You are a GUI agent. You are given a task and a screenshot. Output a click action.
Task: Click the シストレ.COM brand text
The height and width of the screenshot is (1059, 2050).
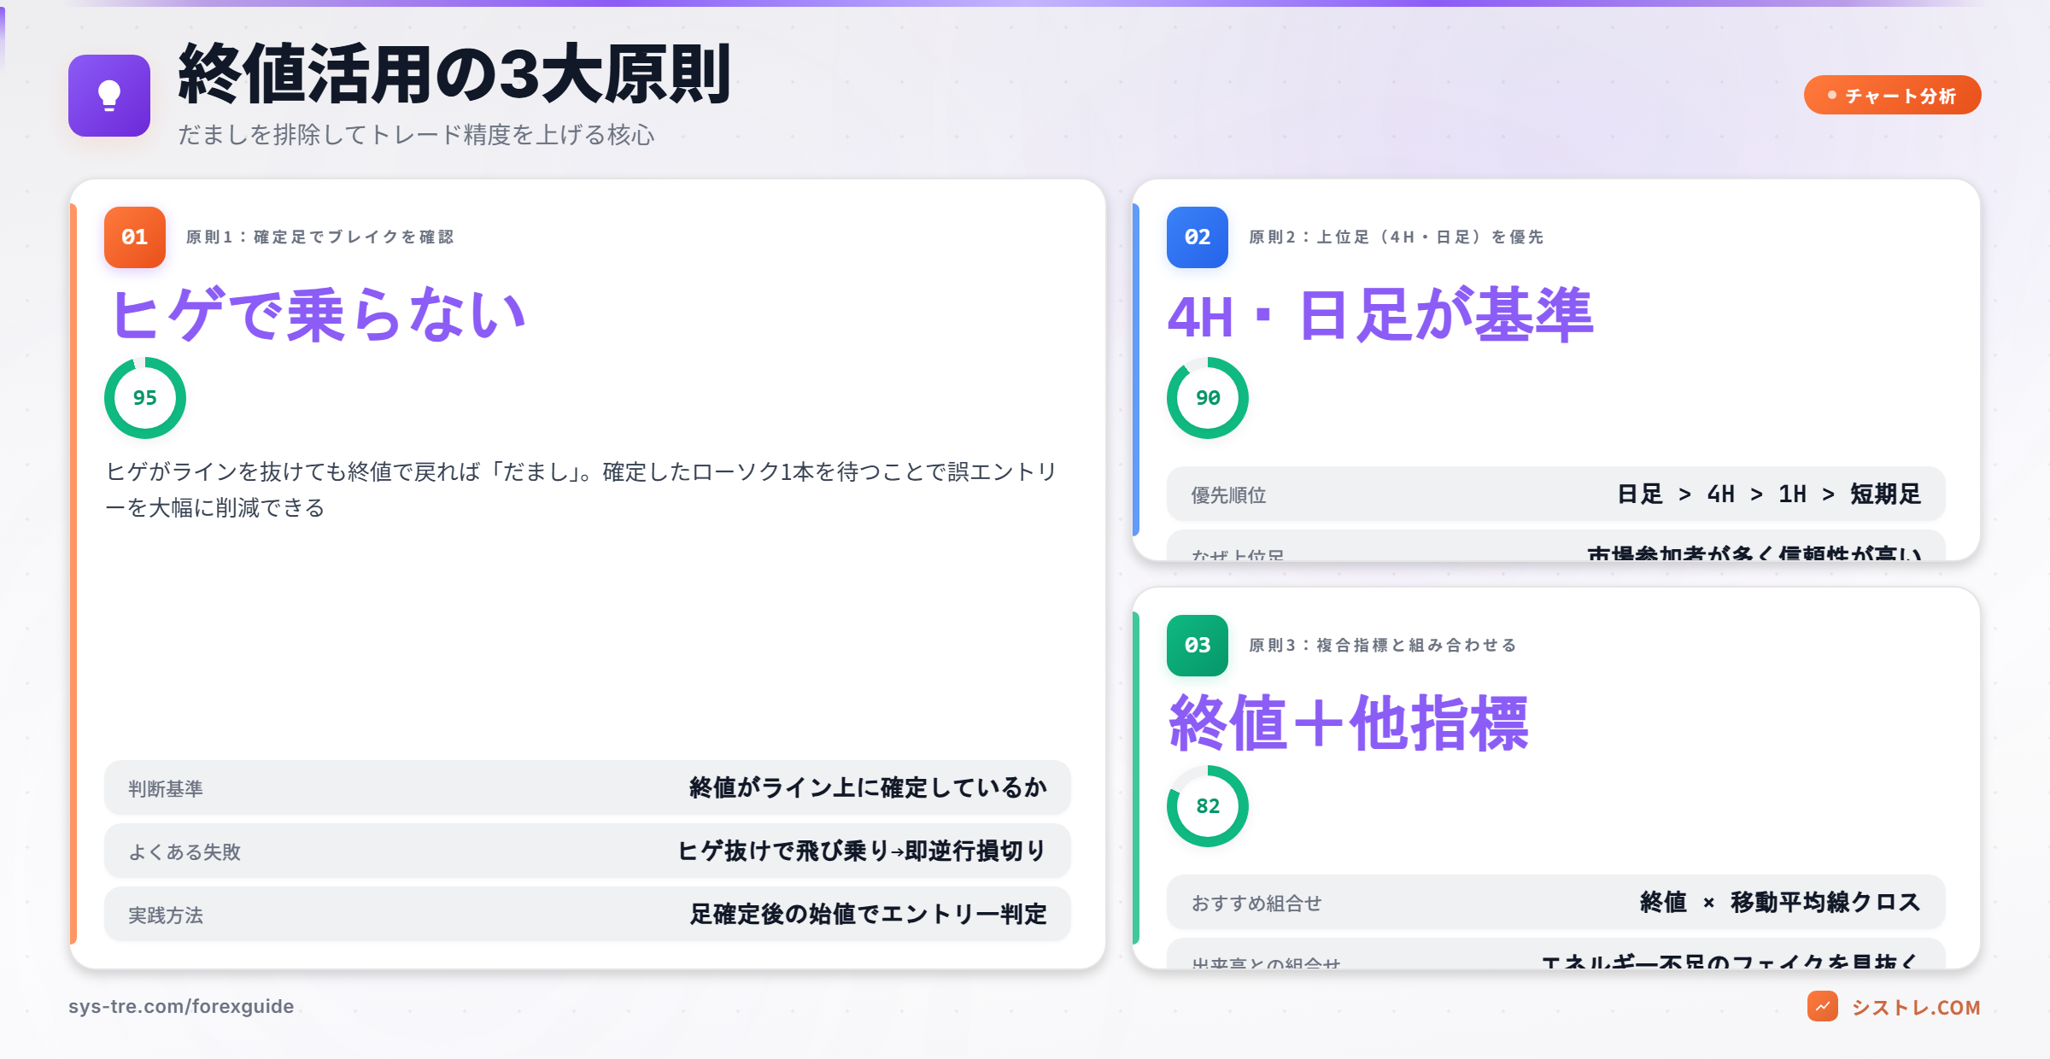1916,1007
